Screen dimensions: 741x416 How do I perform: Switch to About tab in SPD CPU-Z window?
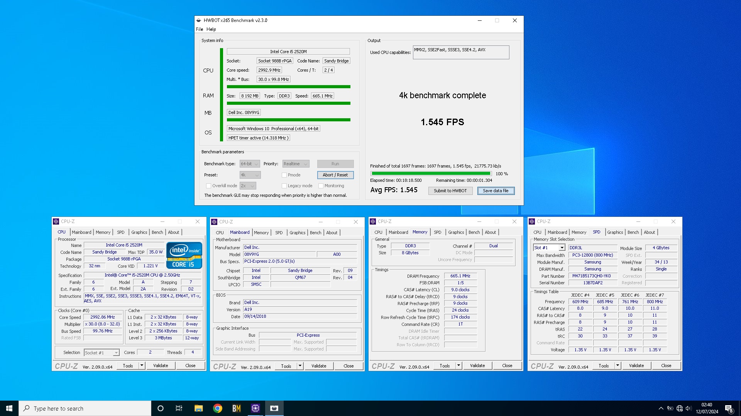[649, 232]
